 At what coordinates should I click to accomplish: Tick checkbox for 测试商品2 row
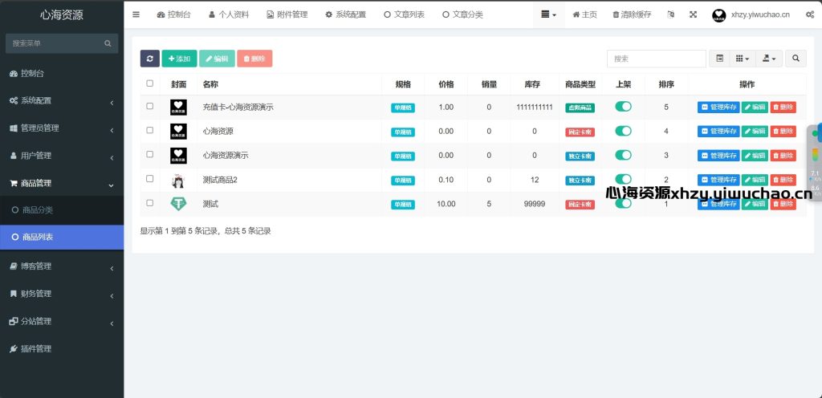[x=150, y=179]
